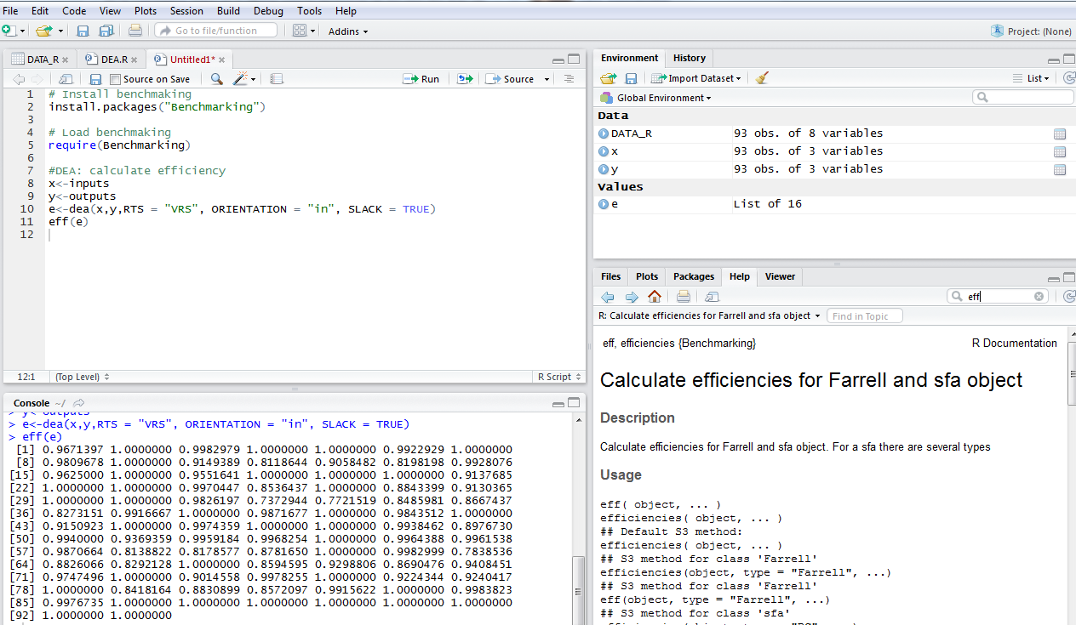Screen dimensions: 1076x625
Task: Open R Script file type dropdown
Action: [x=559, y=377]
